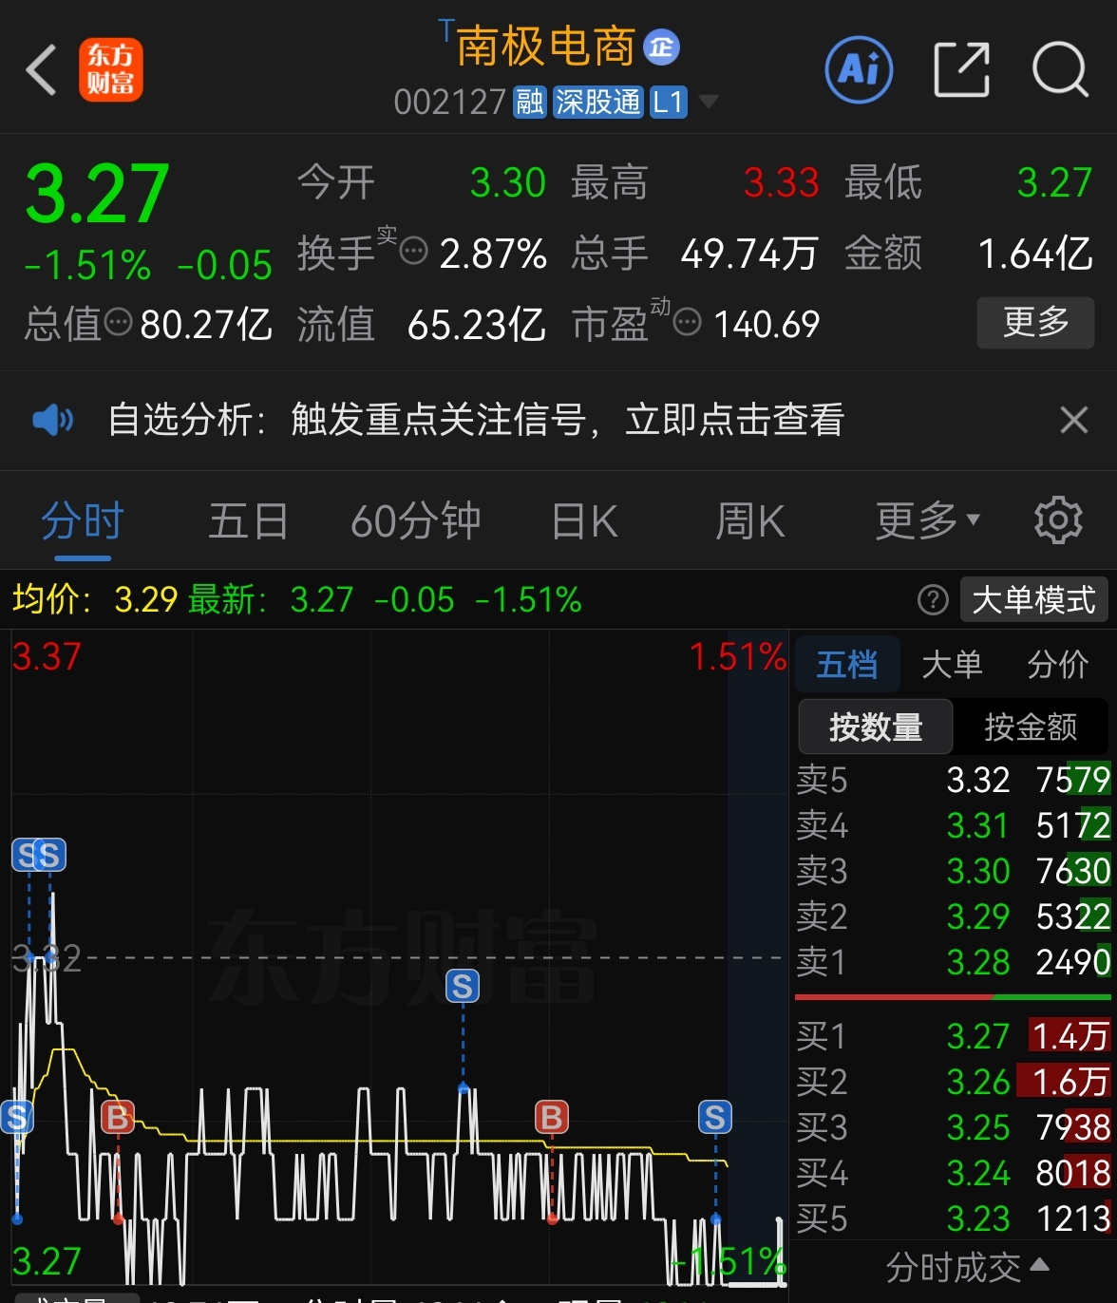Image resolution: width=1117 pixels, height=1303 pixels.
Task: Select 按数量 display mode
Action: (x=876, y=727)
